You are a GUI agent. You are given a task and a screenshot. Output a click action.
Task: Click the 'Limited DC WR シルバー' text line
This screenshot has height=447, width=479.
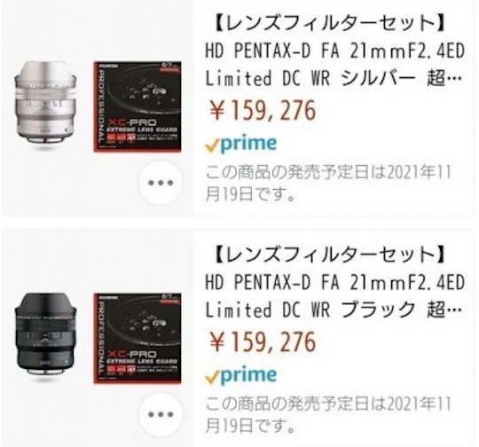tap(310, 78)
